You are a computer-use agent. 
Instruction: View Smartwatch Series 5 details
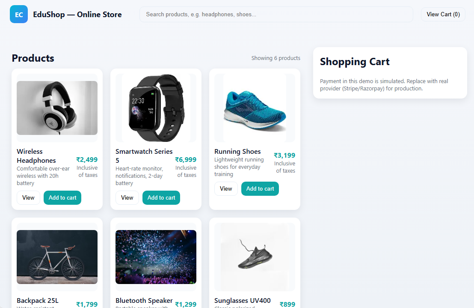[127, 197]
